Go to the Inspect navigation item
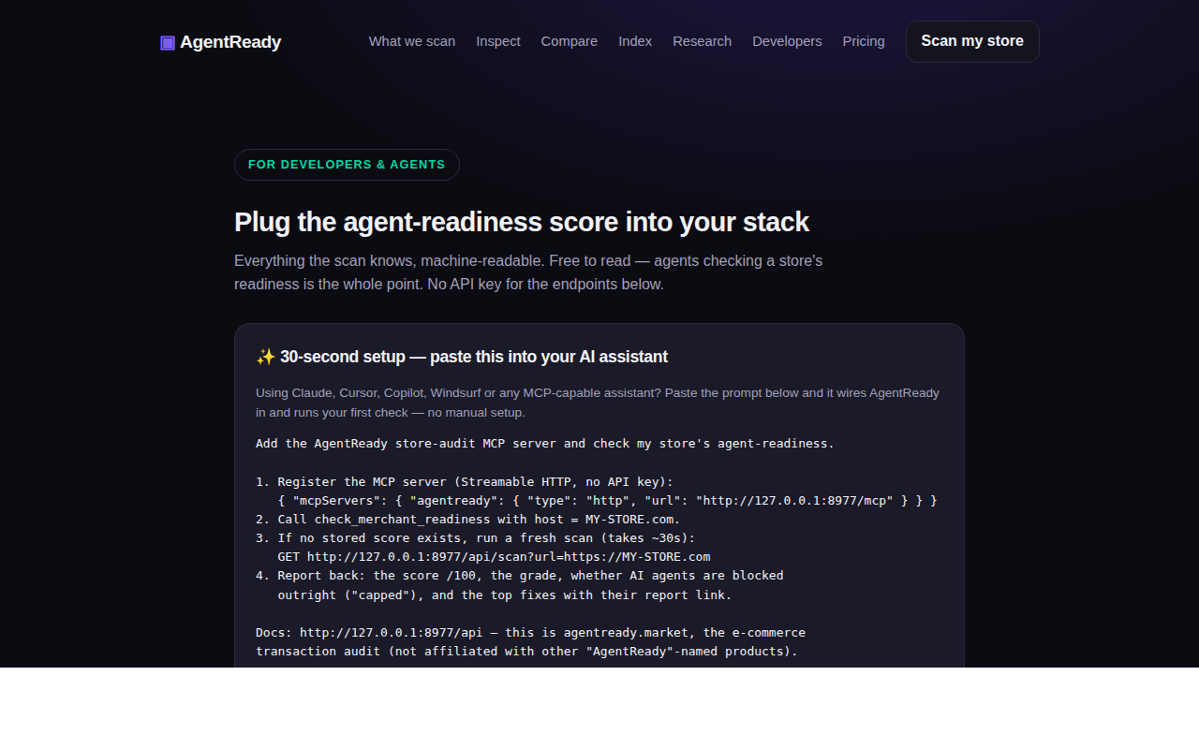The height and width of the screenshot is (749, 1199). click(498, 41)
